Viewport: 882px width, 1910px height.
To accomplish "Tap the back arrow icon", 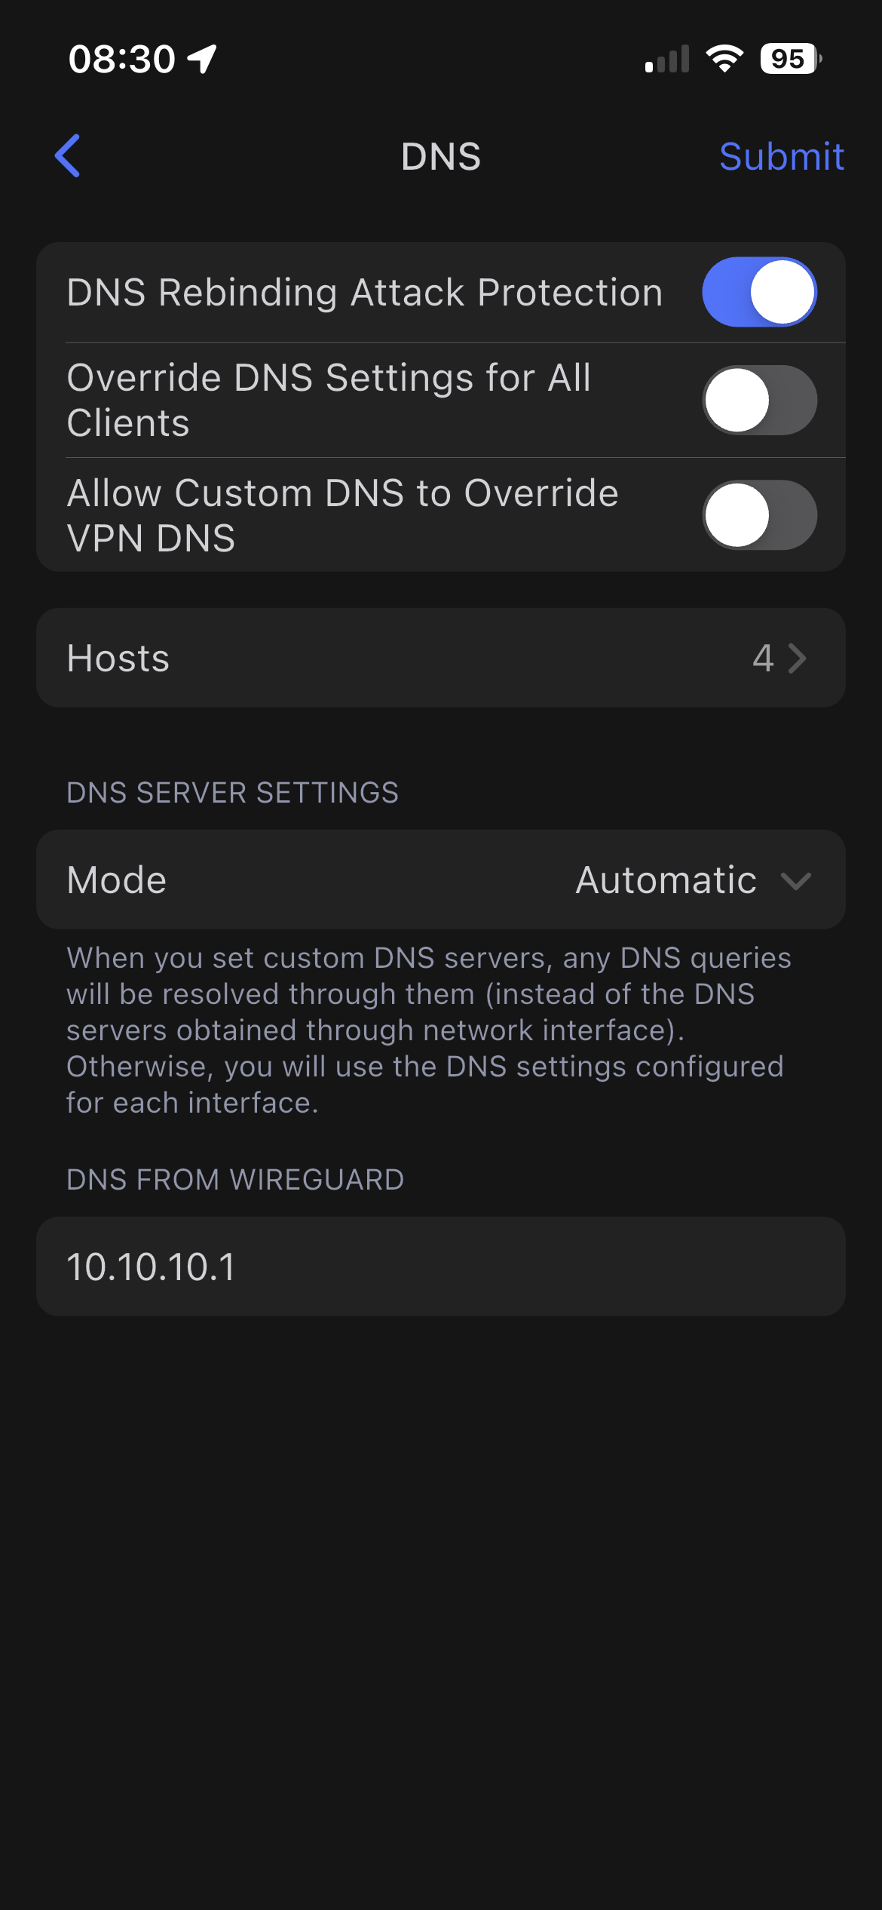I will click(x=68, y=156).
